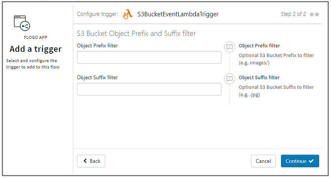Click the Object Suffix filter field label
331x178 pixels.
coord(97,77)
